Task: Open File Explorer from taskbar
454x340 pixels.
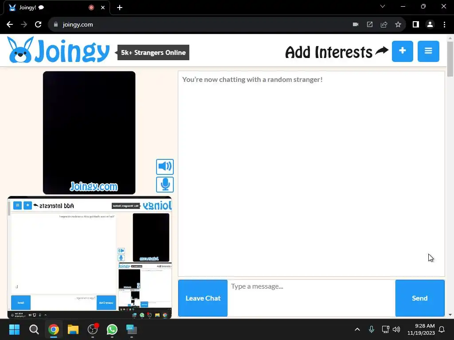Action: pos(73,329)
